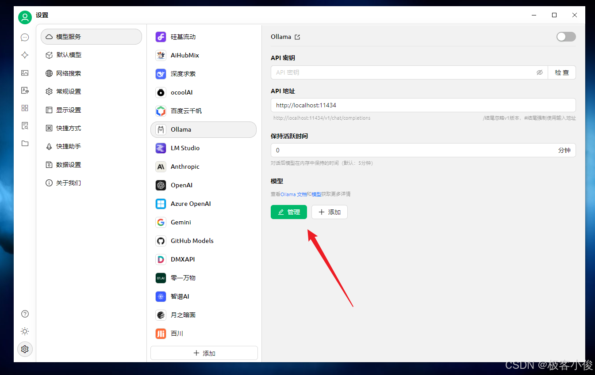Open 默认模型 settings section
Viewport: 595px width, 375px height.
(x=91, y=55)
